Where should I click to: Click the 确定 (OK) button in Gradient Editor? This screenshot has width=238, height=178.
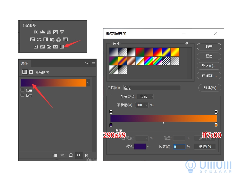point(209,47)
